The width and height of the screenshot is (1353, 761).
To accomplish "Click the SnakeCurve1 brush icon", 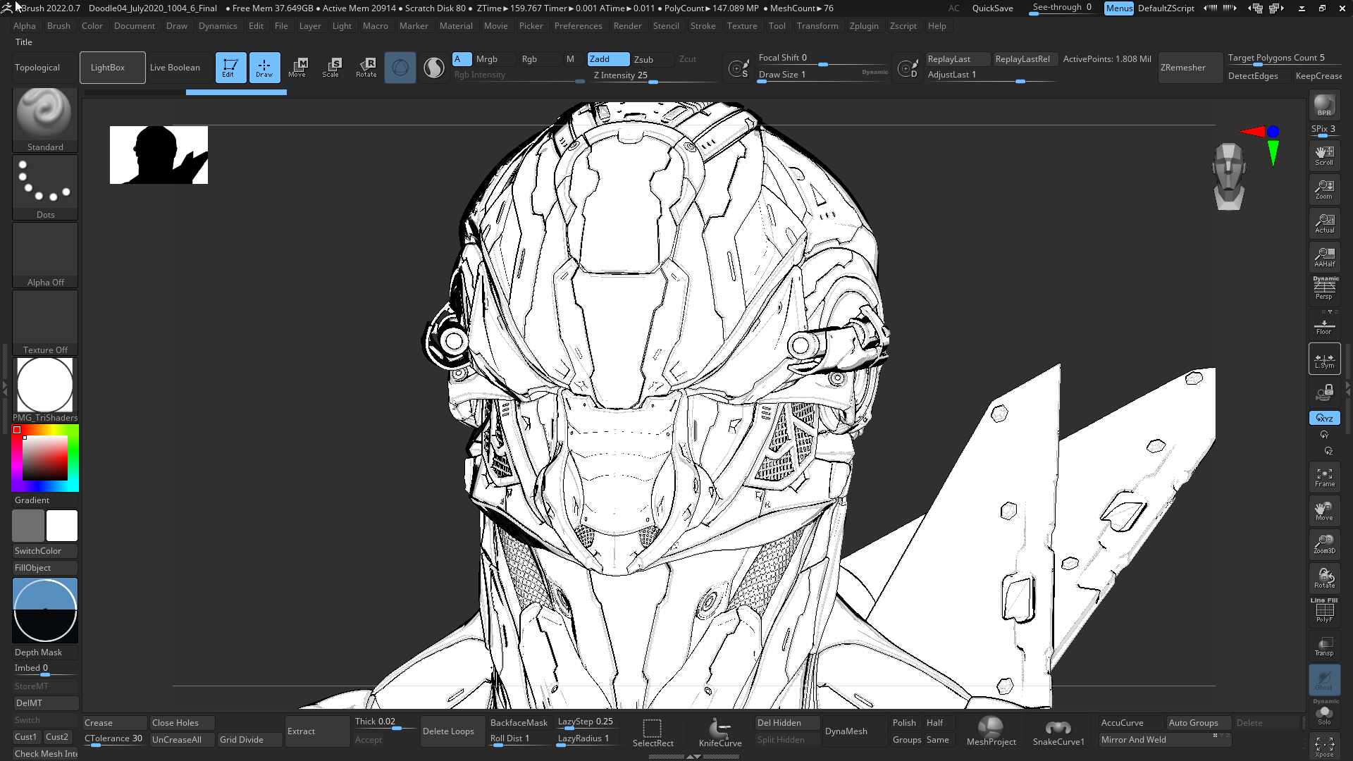I will pos(1058,732).
